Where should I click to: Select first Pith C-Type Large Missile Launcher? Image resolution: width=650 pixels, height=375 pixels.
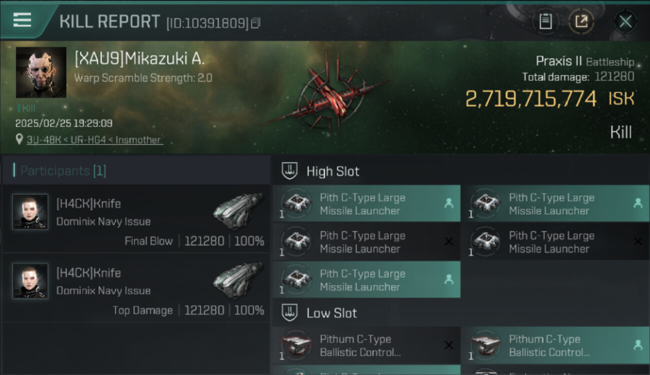click(366, 204)
